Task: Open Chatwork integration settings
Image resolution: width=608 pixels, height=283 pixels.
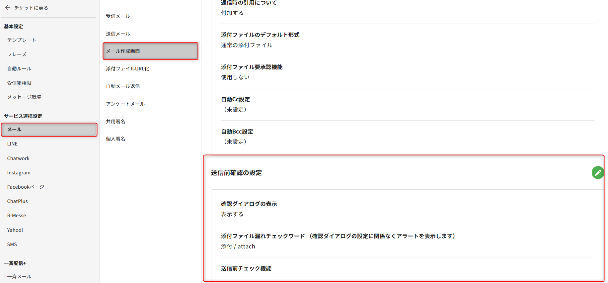Action: [18, 158]
